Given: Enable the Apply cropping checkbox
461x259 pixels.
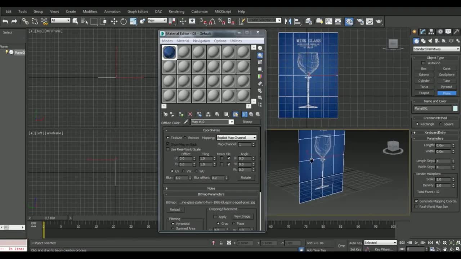Looking at the screenshot, I should (x=215, y=217).
